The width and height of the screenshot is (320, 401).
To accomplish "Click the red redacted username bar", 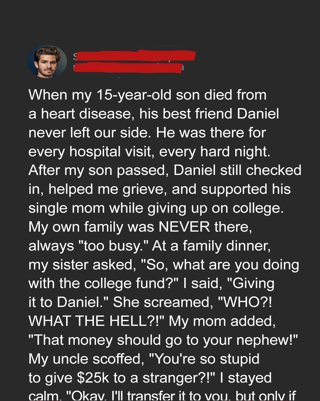I will [x=135, y=56].
